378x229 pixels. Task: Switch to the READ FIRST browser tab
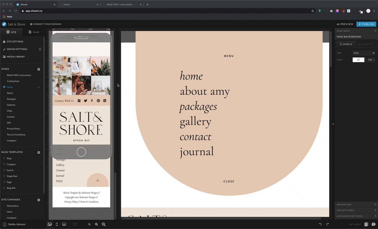coord(120,4)
